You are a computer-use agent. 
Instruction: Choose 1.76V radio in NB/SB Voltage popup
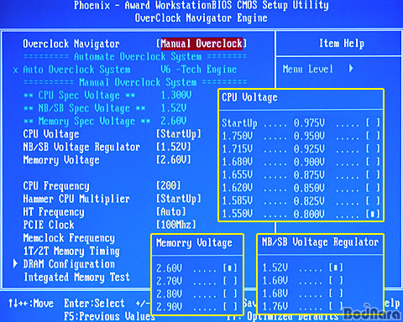(336, 306)
